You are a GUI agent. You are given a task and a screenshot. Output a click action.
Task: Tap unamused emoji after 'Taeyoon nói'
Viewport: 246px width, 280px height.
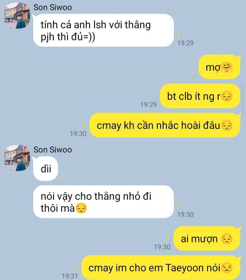[227, 268]
